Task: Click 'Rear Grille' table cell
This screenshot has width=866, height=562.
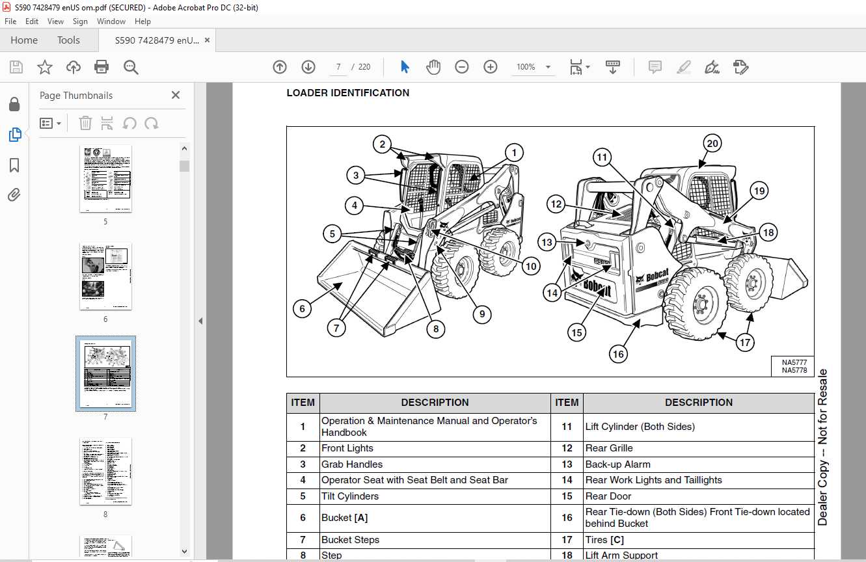Action: (x=699, y=448)
